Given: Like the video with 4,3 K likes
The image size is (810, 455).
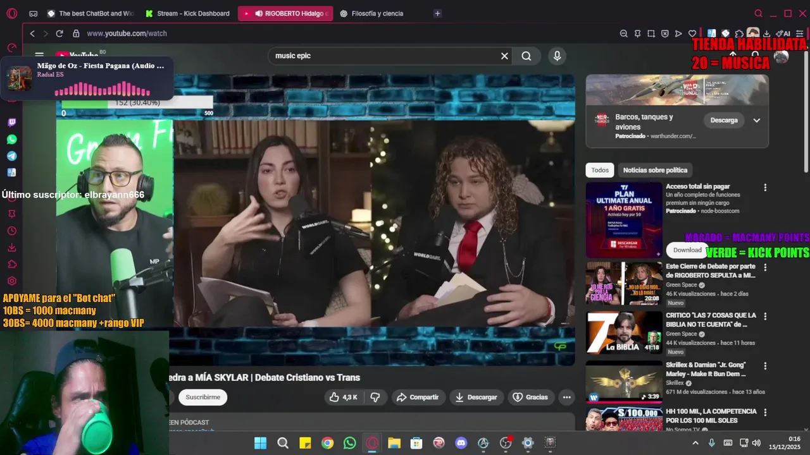Looking at the screenshot, I should click(343, 397).
